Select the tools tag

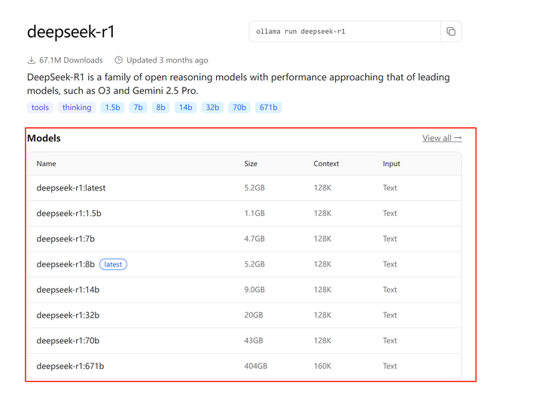(x=40, y=108)
